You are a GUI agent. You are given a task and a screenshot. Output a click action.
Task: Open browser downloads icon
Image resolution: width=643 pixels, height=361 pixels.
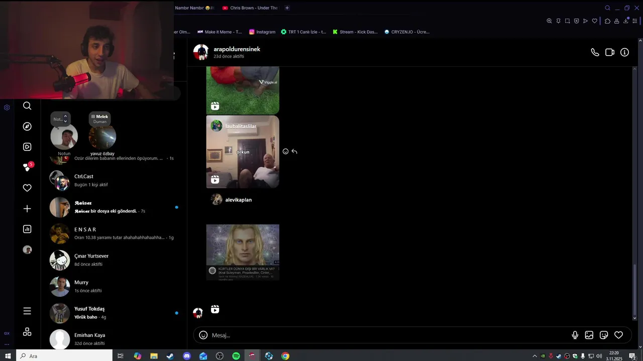626,21
